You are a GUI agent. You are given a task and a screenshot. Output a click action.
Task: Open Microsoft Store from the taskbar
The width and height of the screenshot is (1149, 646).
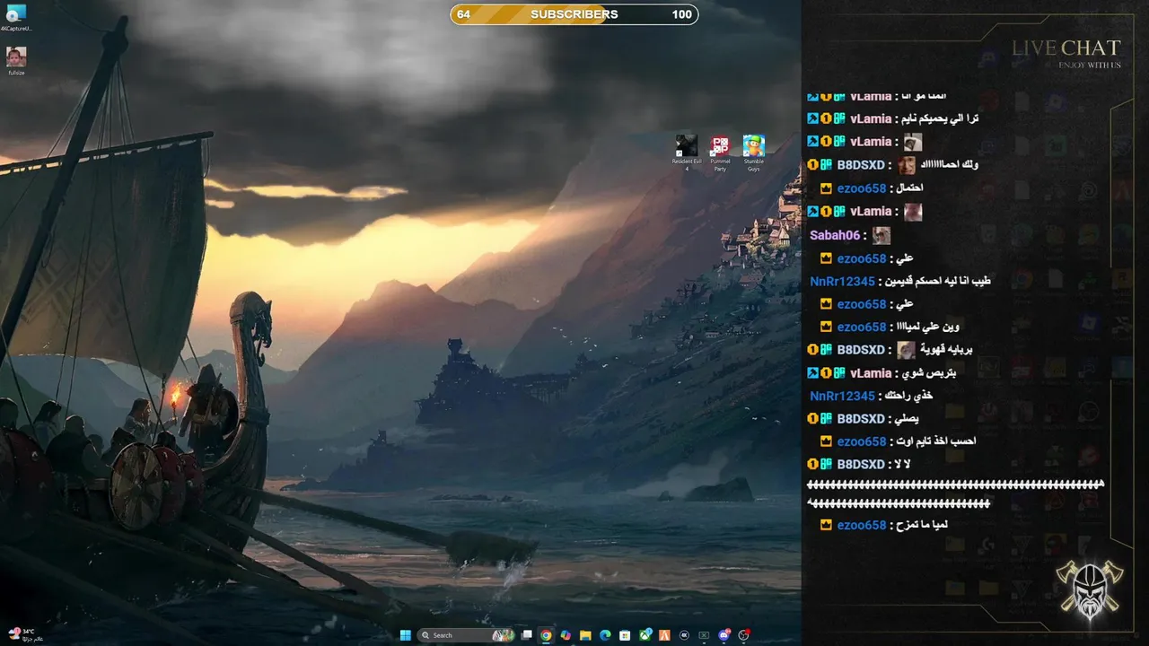625,635
